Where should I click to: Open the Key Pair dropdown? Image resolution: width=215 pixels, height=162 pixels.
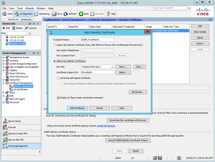pos(112,67)
